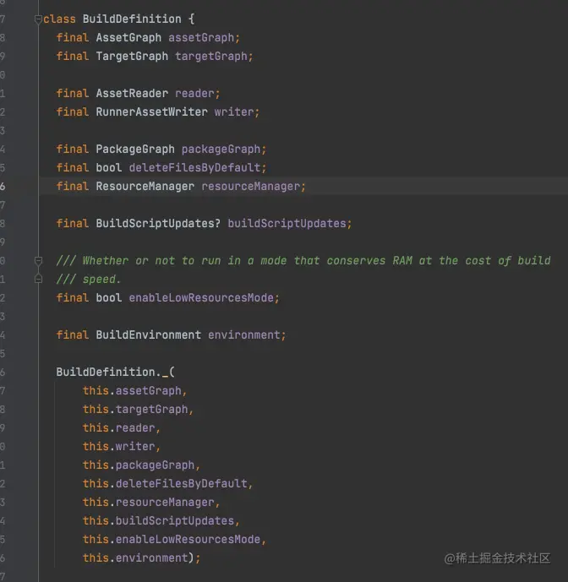The image size is (568, 582).
Task: Click the class name BuildDefinition in the declaration
Action: tap(131, 19)
